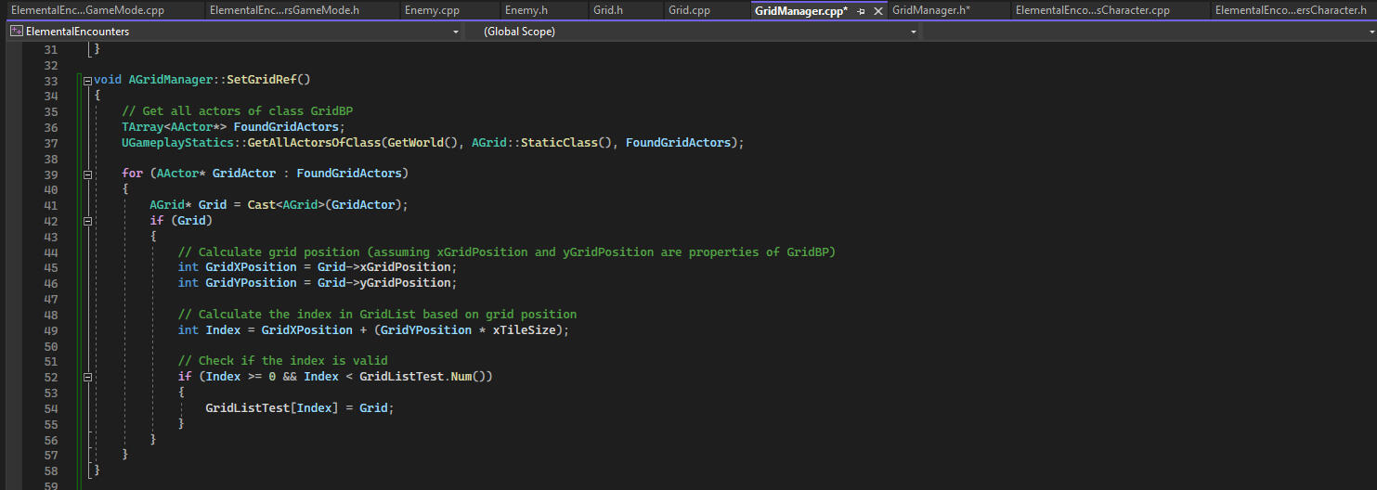Image resolution: width=1377 pixels, height=490 pixels.
Task: Switch to the Enemy.cpp tab
Action: click(432, 11)
